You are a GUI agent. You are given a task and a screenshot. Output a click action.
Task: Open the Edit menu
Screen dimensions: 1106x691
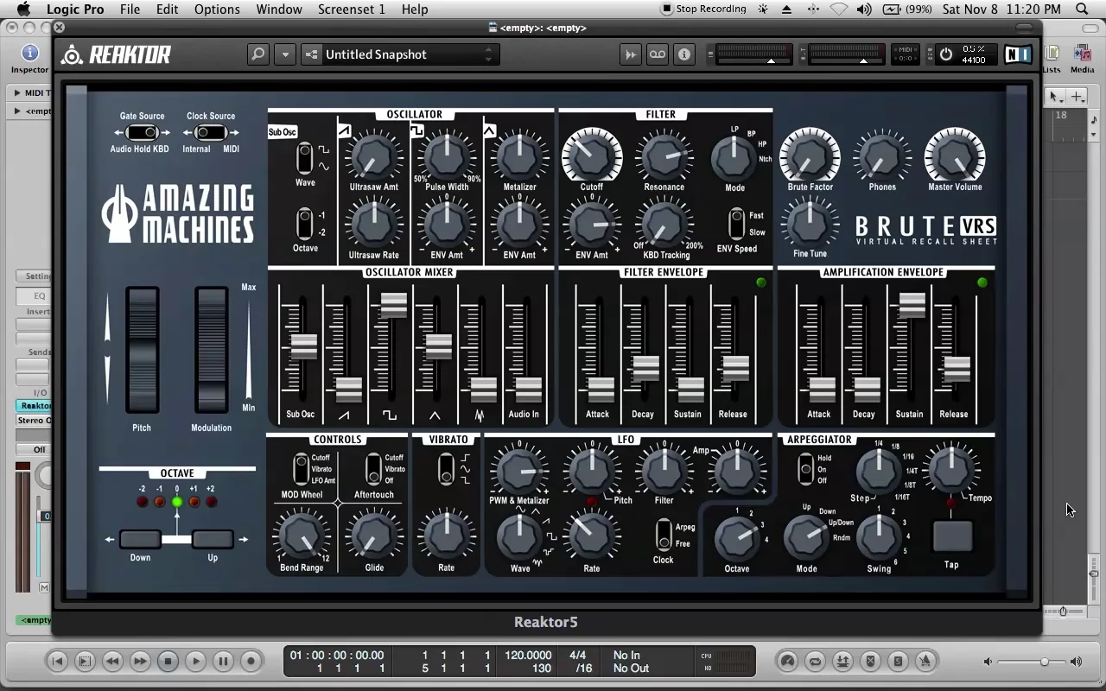(x=167, y=10)
